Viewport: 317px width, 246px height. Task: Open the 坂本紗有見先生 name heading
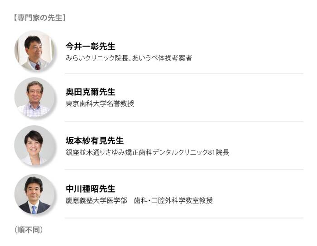[x=95, y=141]
